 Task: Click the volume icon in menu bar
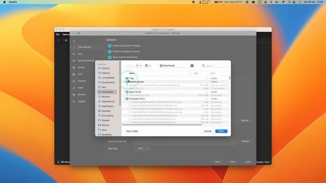277,2
